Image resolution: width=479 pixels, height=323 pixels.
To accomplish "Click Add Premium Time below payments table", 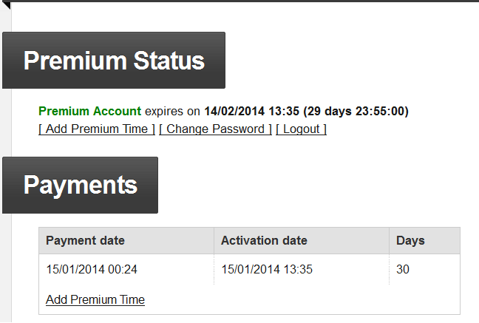I will point(95,299).
